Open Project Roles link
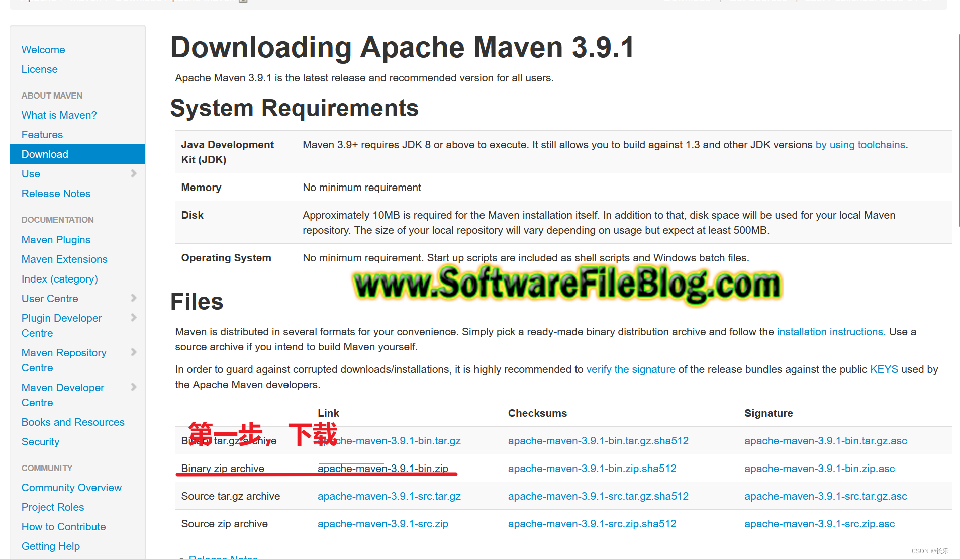This screenshot has height=559, width=960. [x=53, y=507]
